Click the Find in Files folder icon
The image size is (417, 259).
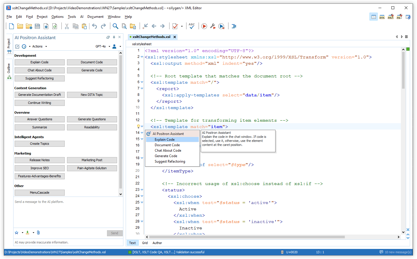pyautogui.click(x=133, y=26)
